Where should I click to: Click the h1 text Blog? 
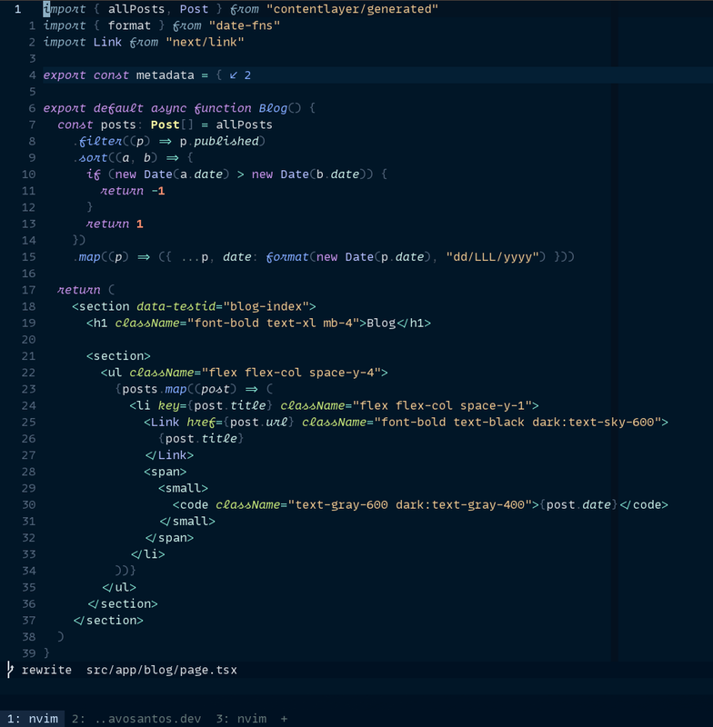click(381, 323)
